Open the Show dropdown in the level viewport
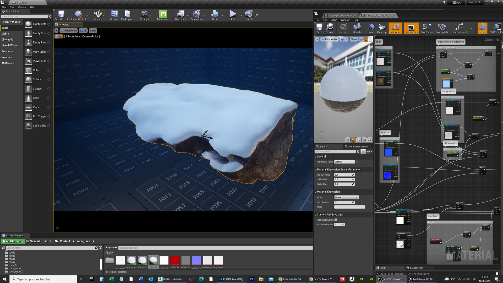Screen dimensions: 503x283 (93, 30)
